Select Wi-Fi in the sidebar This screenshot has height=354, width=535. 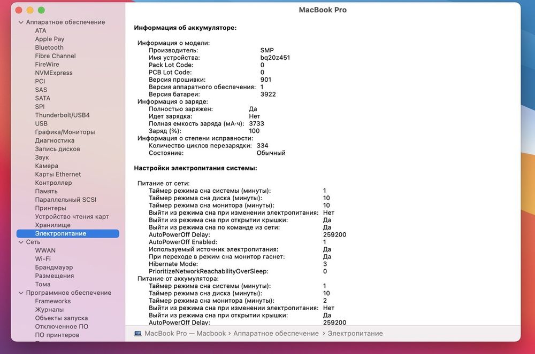[x=43, y=259]
